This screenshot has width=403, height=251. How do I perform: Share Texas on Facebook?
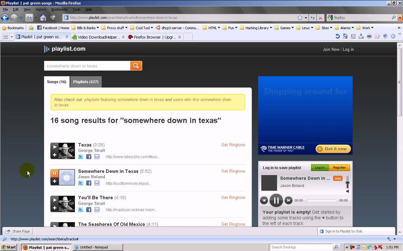click(89, 157)
